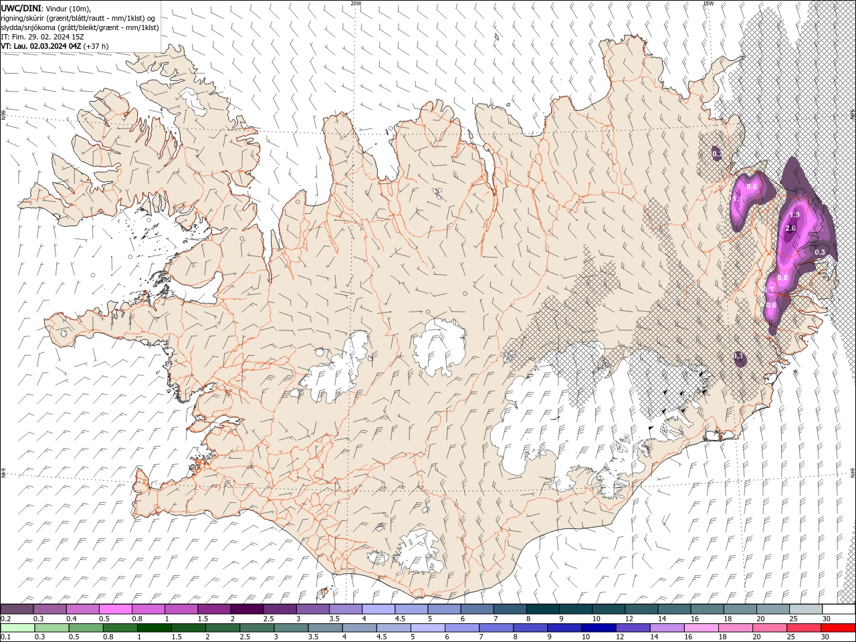Click the small northern 0.2 snow spot
The image size is (856, 642).
point(716,154)
